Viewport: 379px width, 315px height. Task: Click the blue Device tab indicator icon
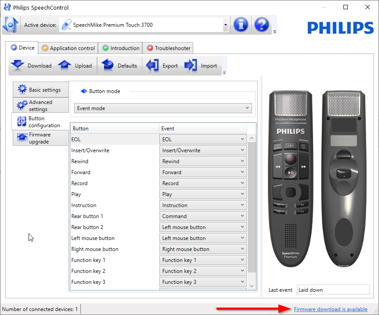(x=14, y=47)
